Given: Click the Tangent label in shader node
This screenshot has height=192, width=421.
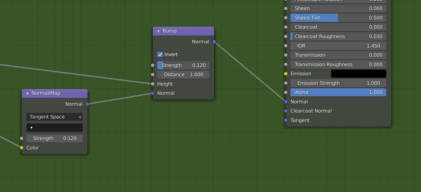Looking at the screenshot, I should [x=300, y=120].
